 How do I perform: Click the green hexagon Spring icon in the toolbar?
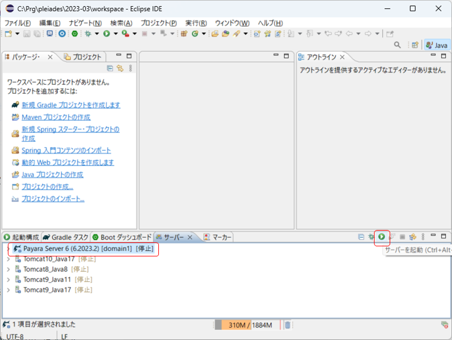coord(75,34)
